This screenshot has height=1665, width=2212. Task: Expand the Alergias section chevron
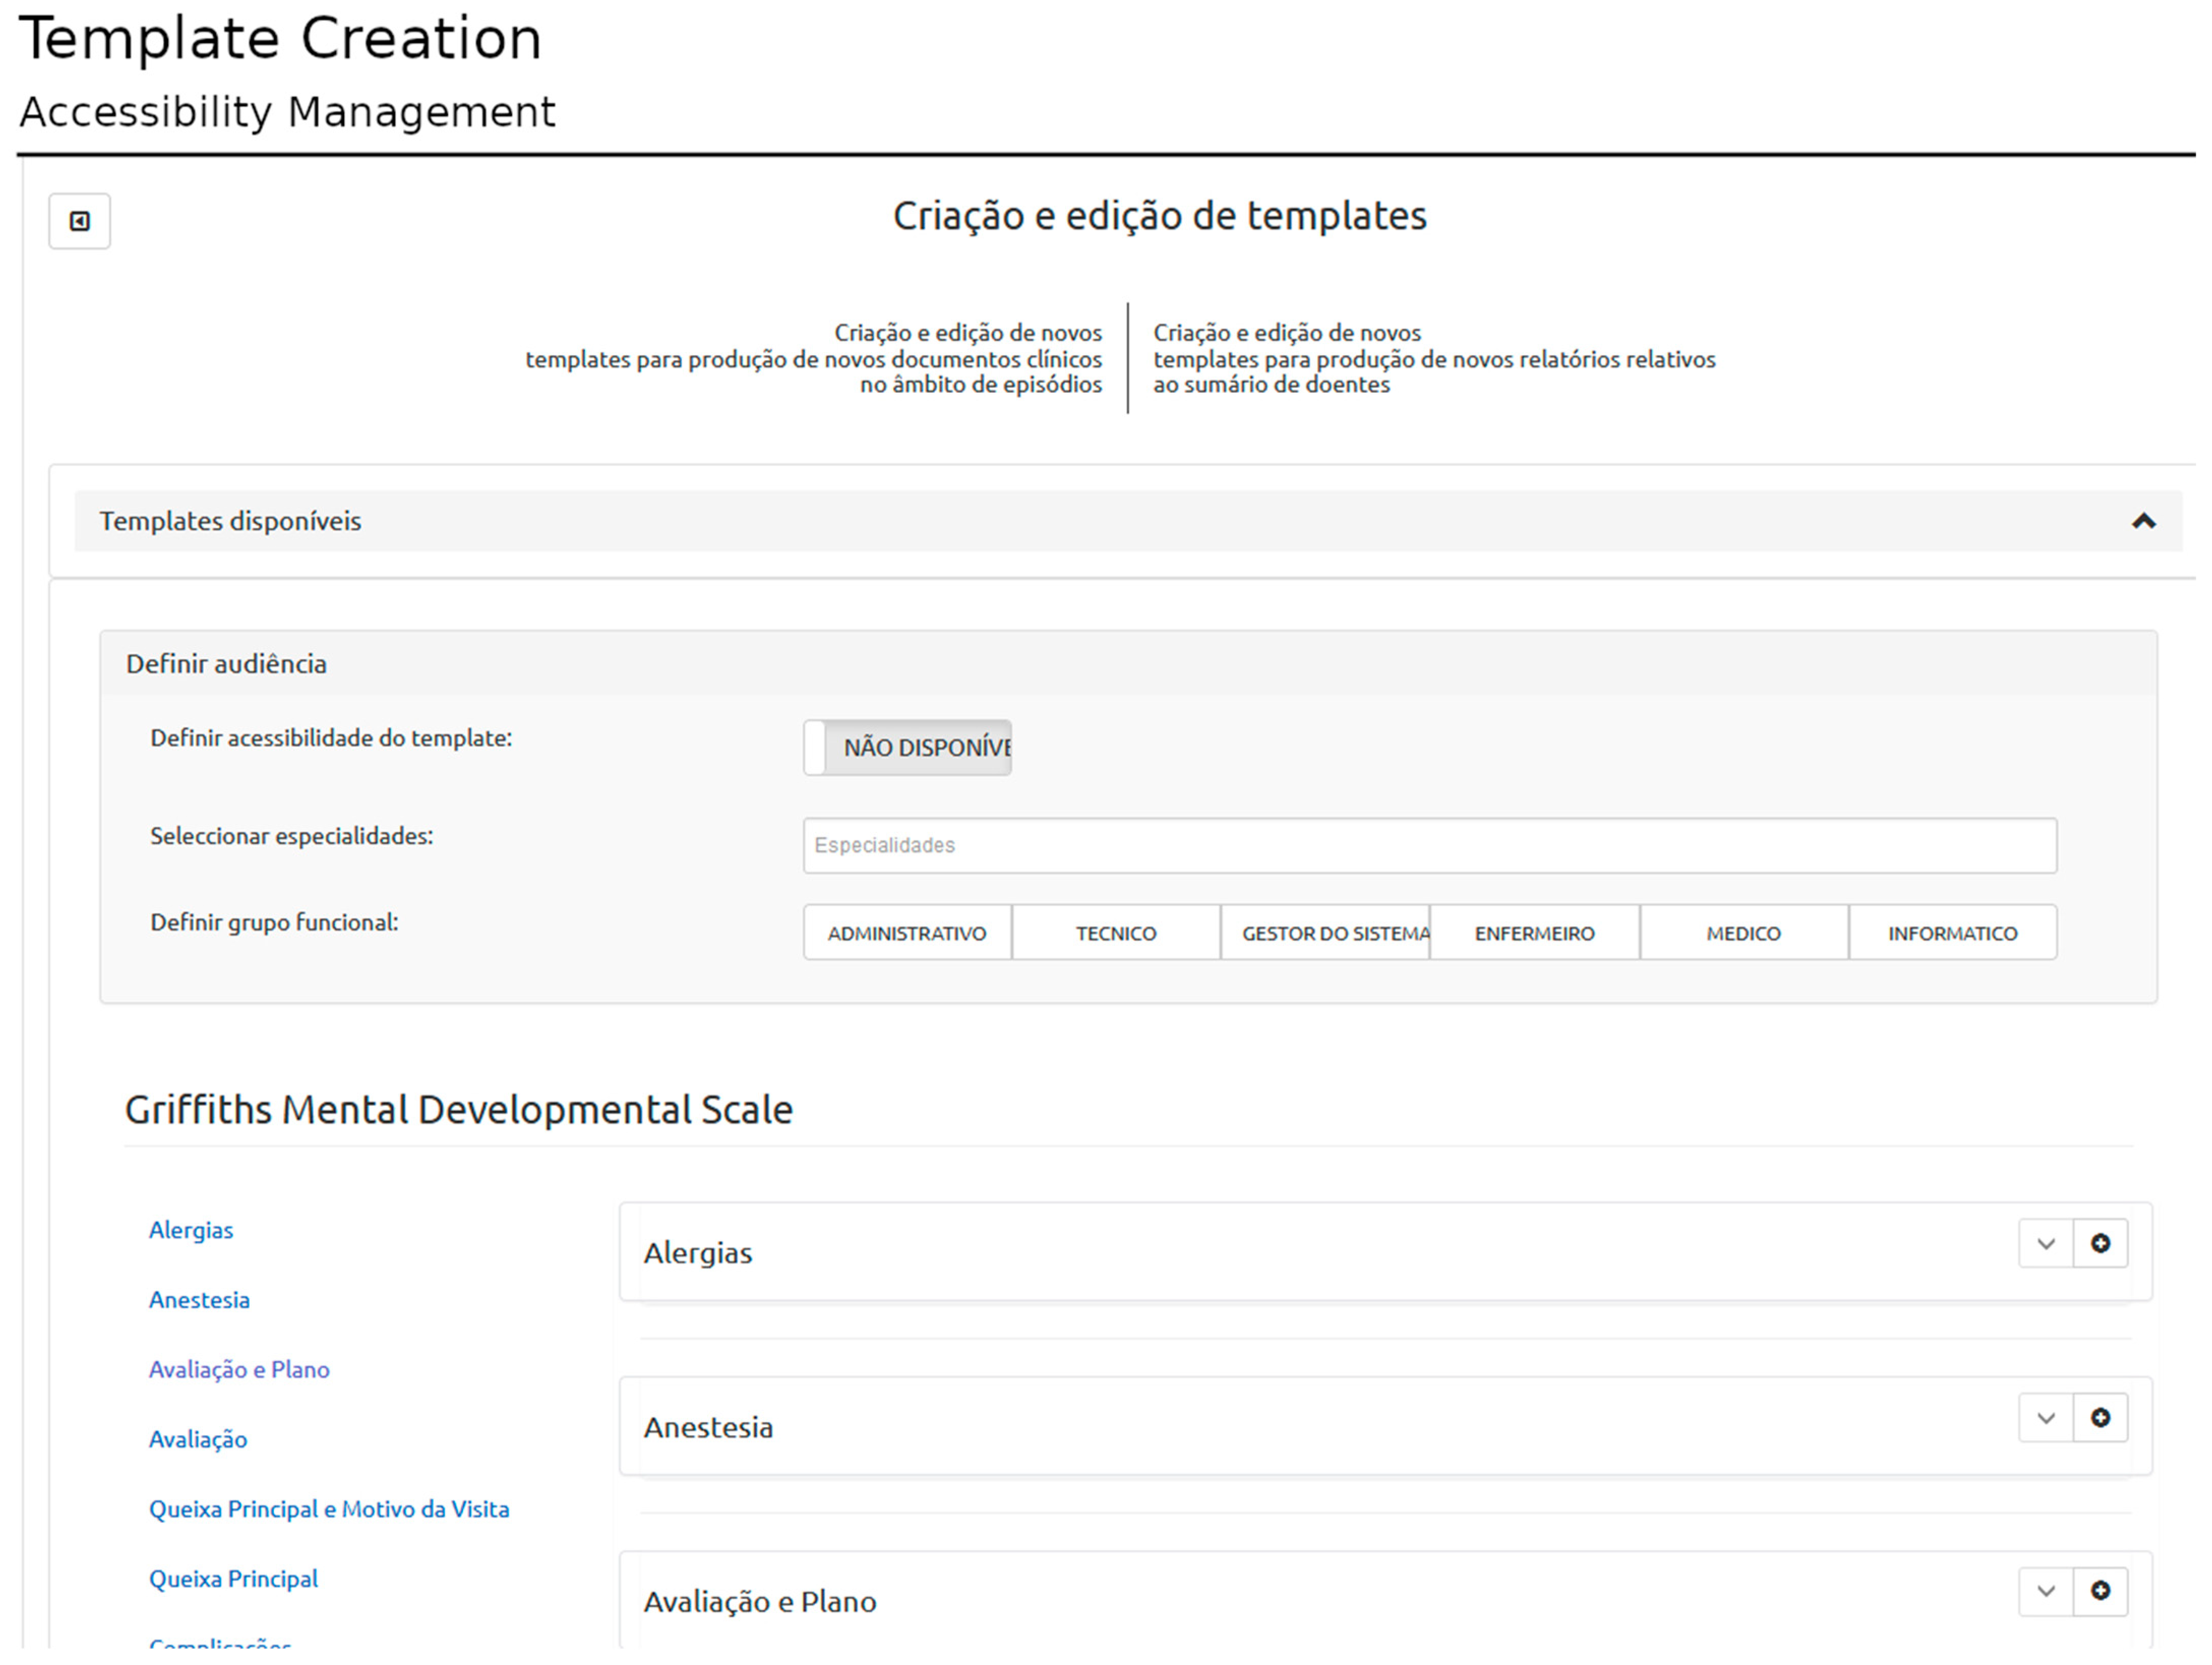[2045, 1243]
